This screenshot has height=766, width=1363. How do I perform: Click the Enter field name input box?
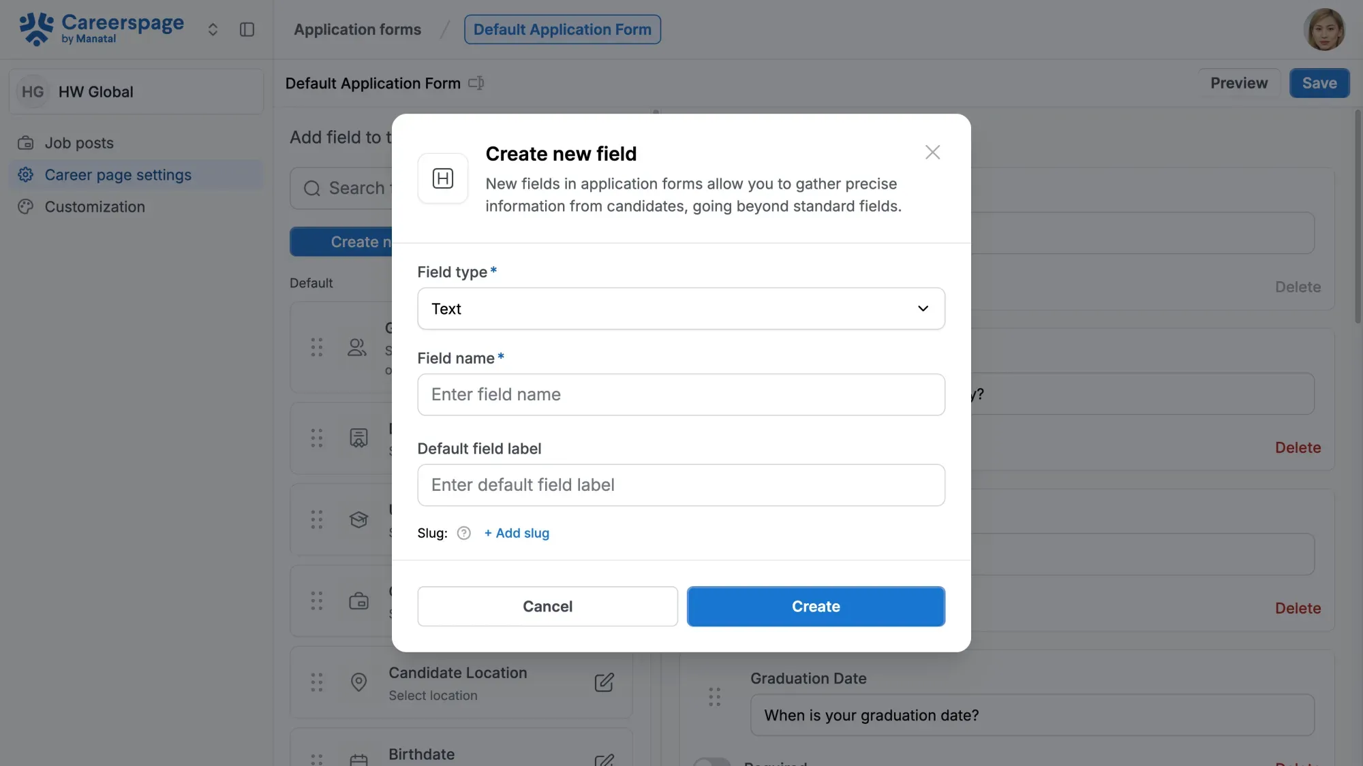tap(681, 394)
